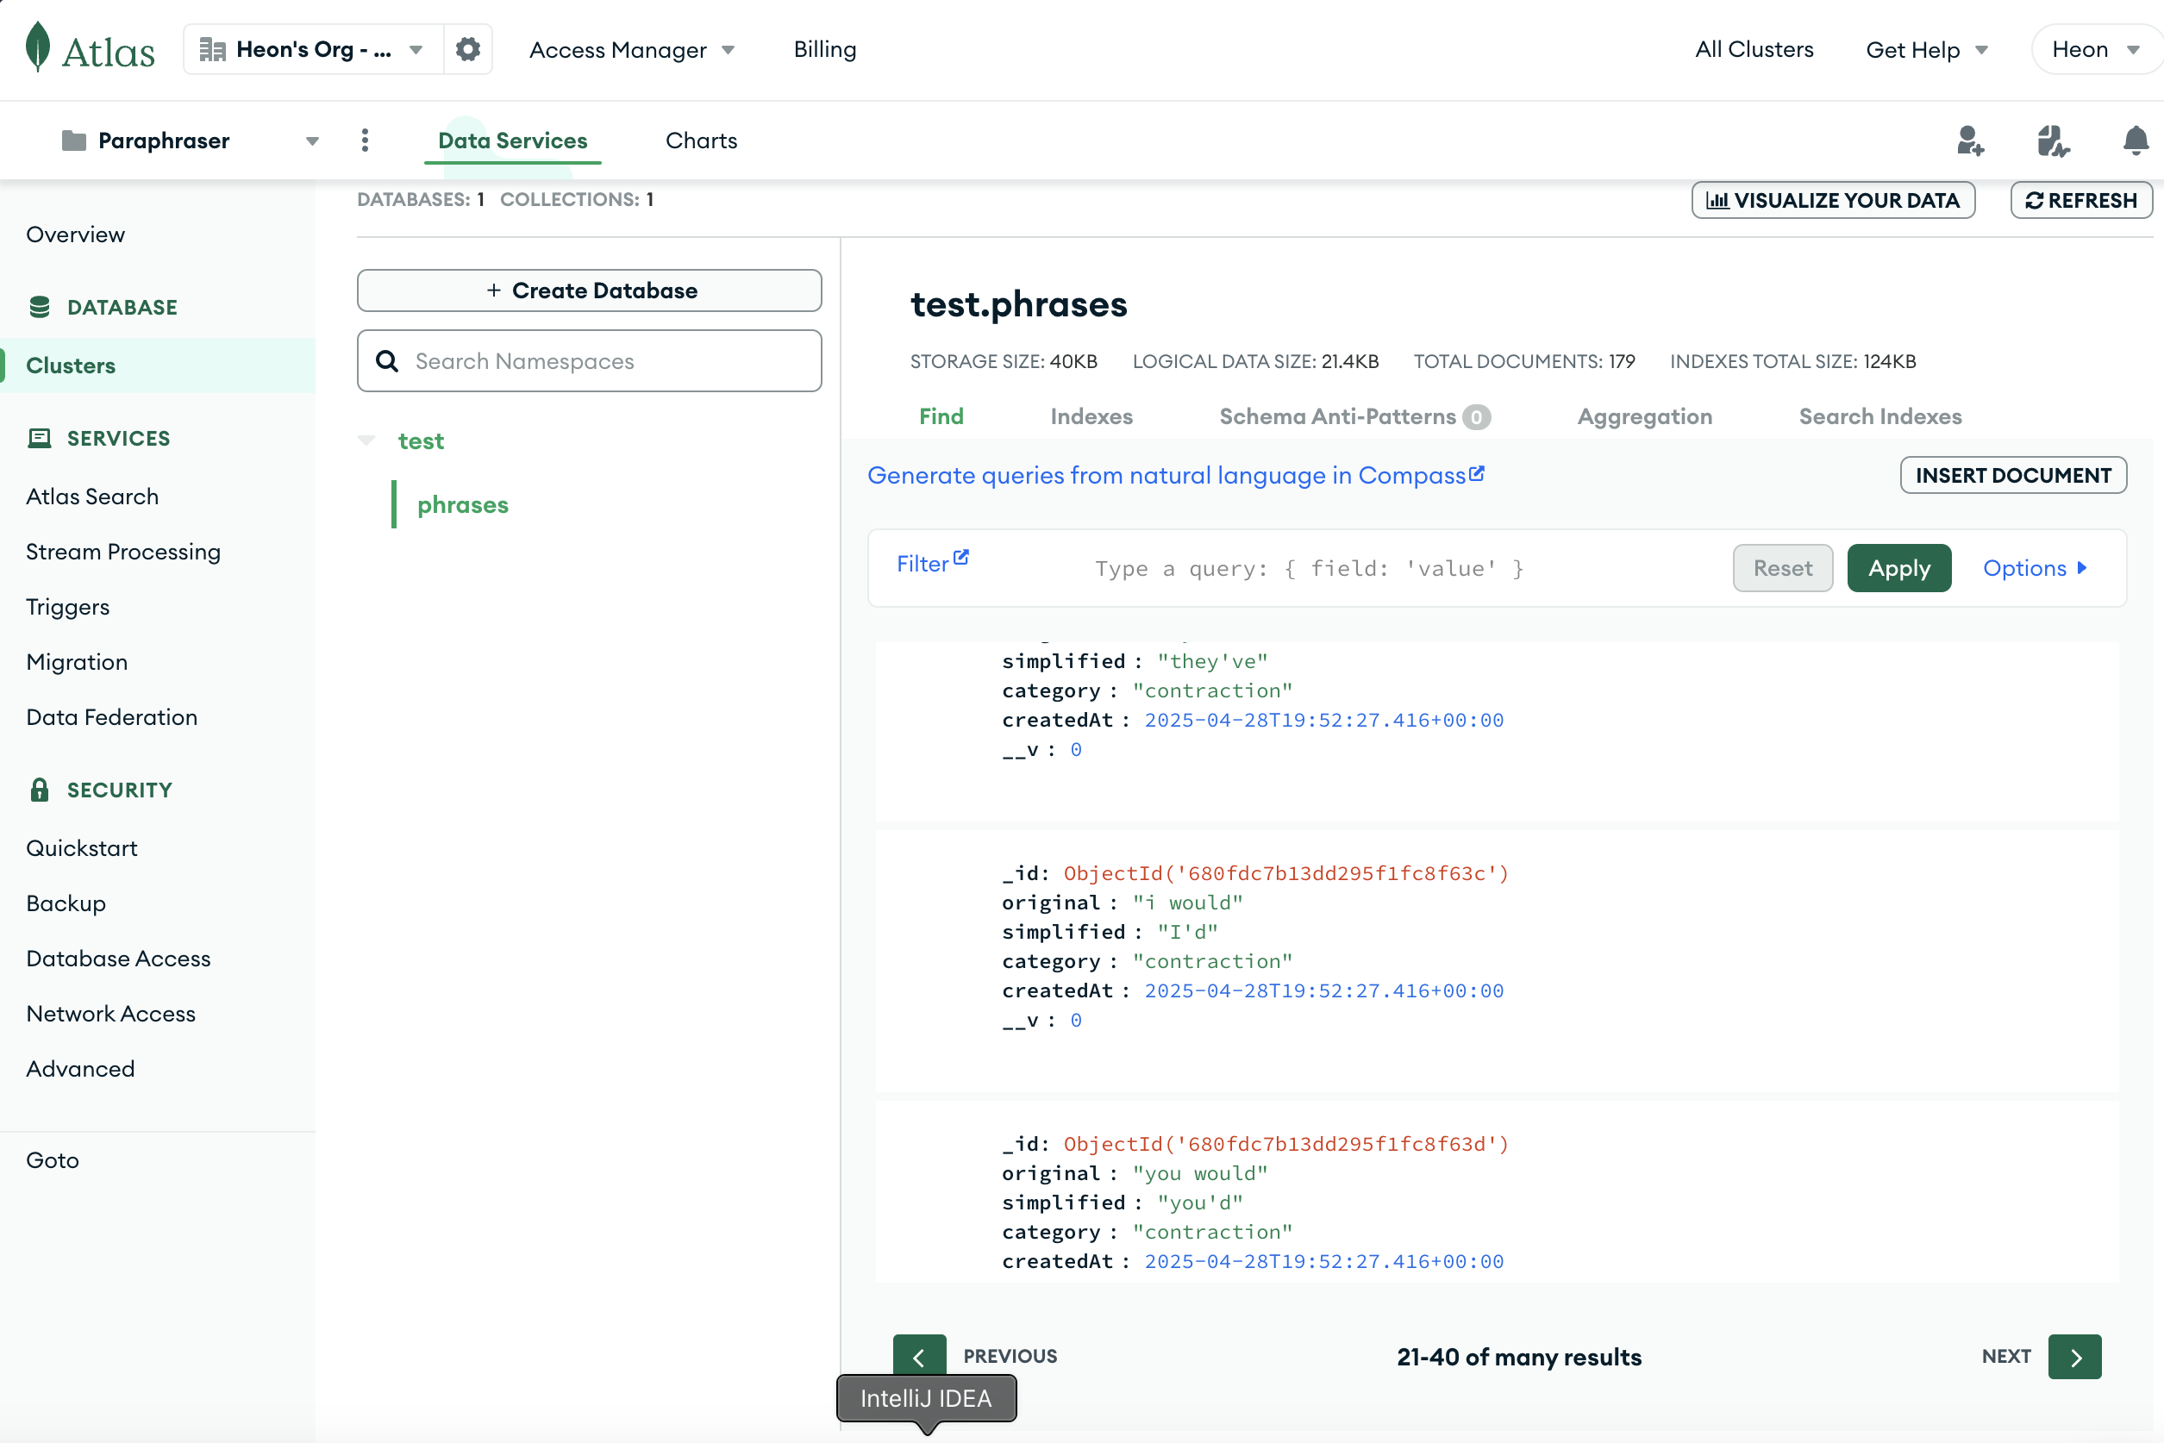2164x1443 pixels.
Task: Open organization settings gear icon
Action: [x=467, y=49]
